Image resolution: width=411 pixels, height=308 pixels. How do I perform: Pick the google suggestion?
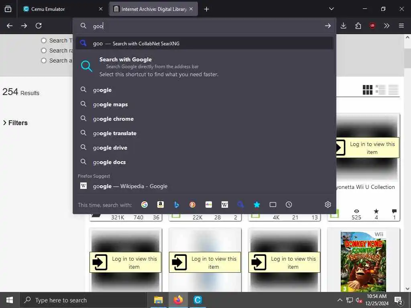[204, 90]
